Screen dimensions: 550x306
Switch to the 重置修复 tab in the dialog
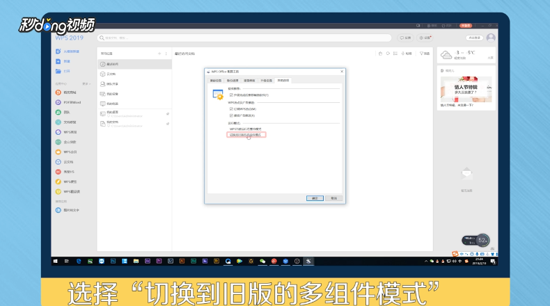tap(249, 81)
